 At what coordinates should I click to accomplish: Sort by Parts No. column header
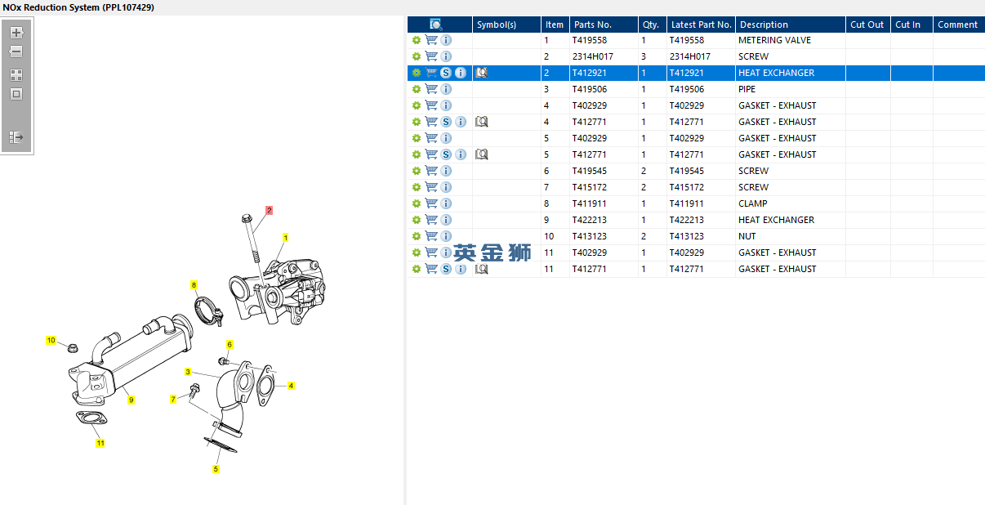(x=593, y=25)
